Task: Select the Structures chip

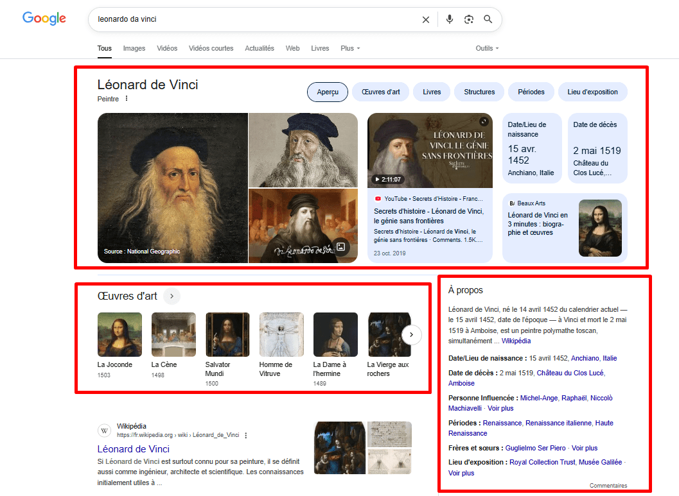Action: point(479,92)
